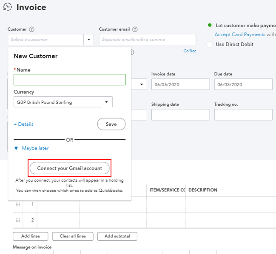
Task: Select Let customer make payment option
Action: (210, 26)
